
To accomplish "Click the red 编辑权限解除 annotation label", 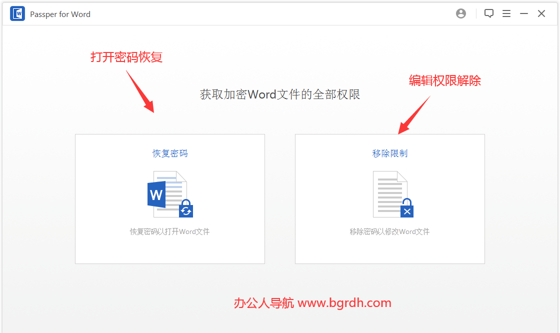I will [x=444, y=80].
